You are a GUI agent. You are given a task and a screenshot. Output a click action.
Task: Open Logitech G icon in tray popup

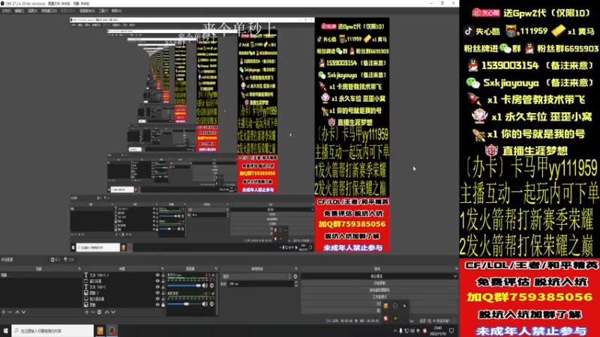pos(404,306)
